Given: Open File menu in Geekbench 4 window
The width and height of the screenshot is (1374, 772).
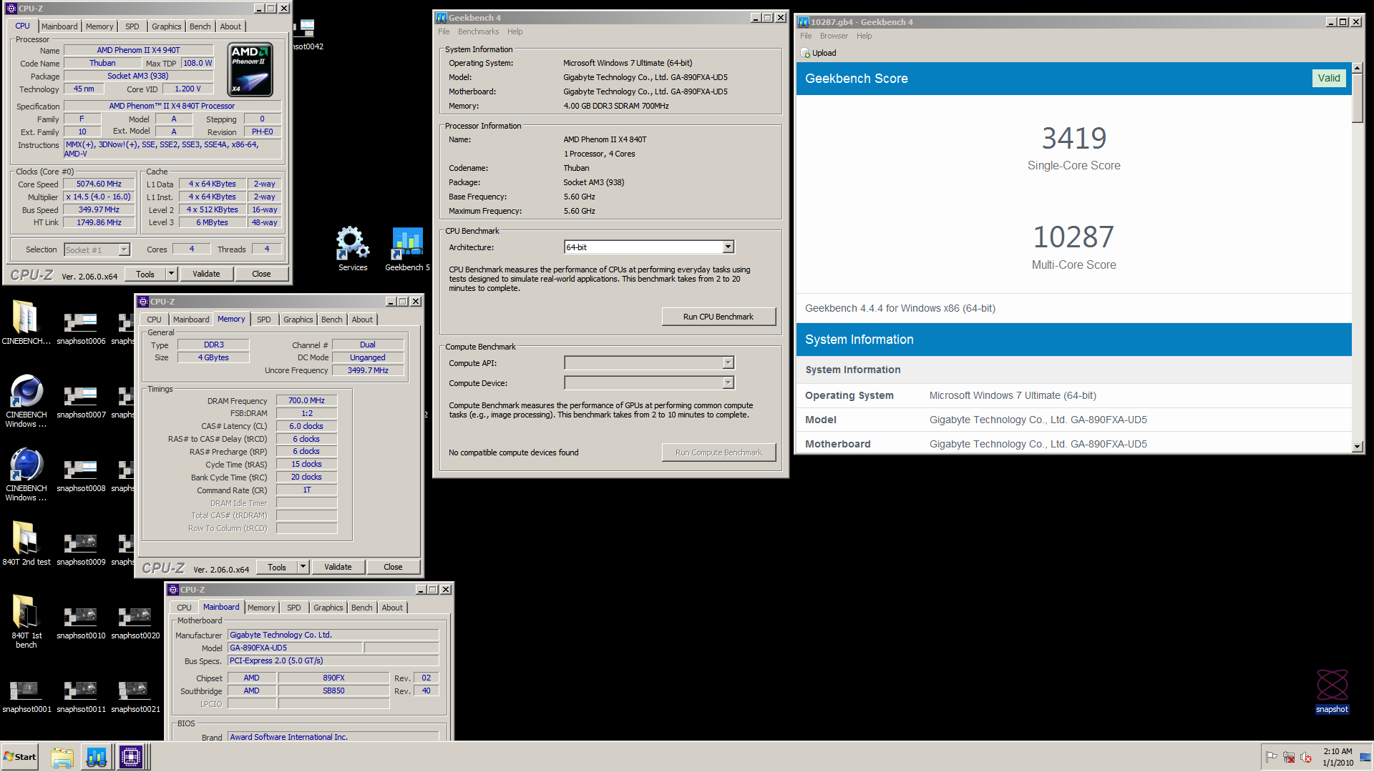Looking at the screenshot, I should [x=444, y=31].
